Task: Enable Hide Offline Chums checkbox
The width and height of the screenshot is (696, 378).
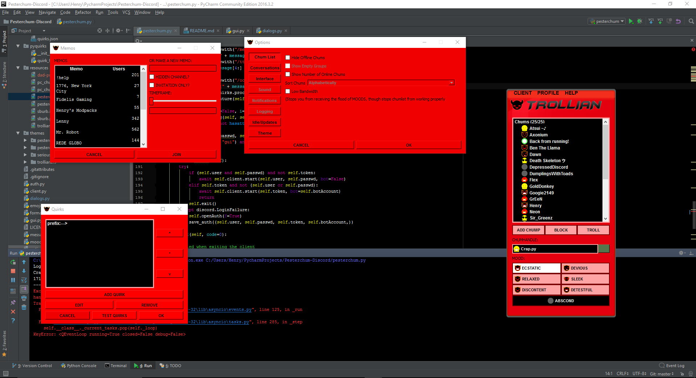Action: click(x=287, y=57)
